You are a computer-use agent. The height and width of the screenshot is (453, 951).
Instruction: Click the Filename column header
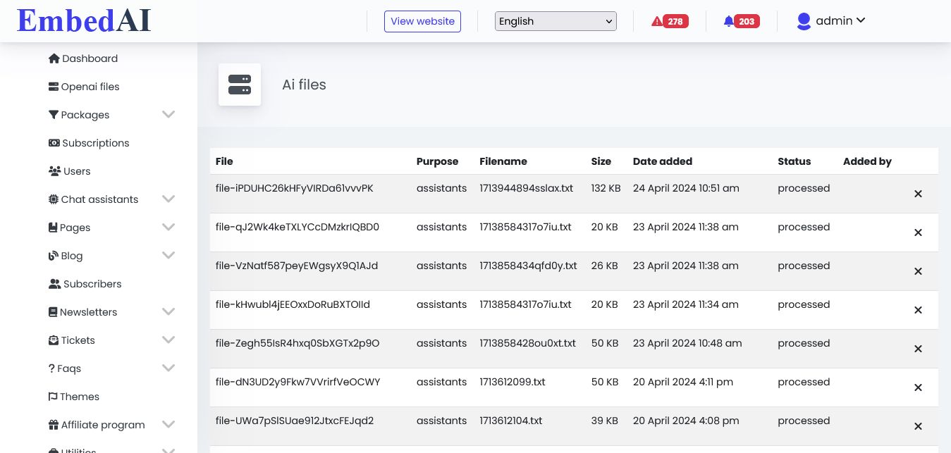pyautogui.click(x=503, y=161)
